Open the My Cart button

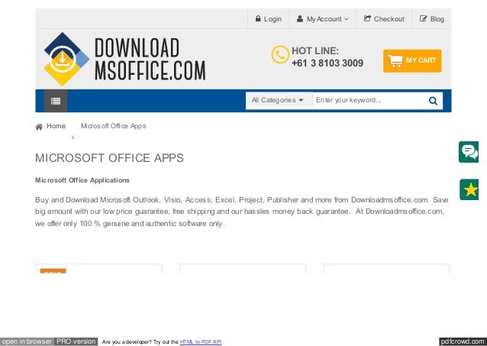[x=412, y=60]
